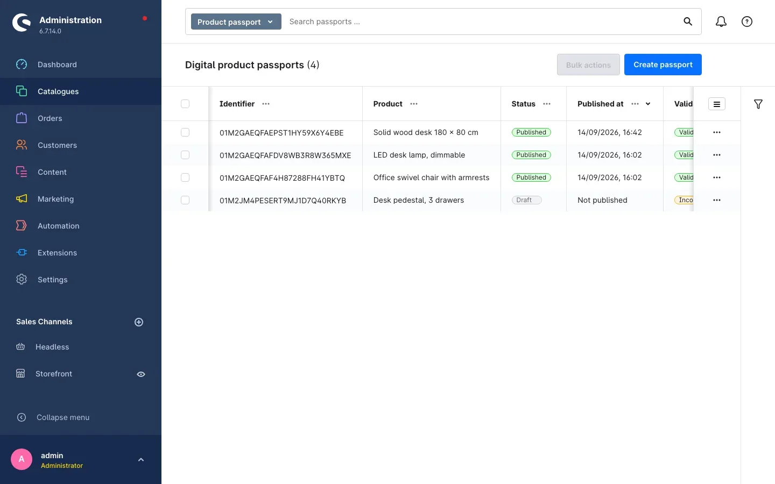Open the Marketing menu item
Viewport: 775px width, 484px height.
pos(81,199)
